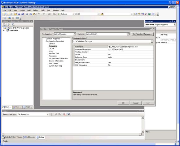Open the Build menu

pyautogui.click(x=29, y=10)
